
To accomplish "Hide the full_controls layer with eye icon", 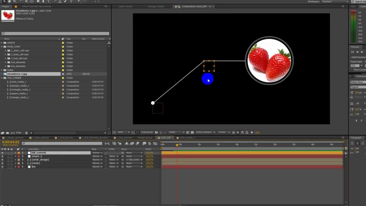I will pyautogui.click(x=2, y=153).
